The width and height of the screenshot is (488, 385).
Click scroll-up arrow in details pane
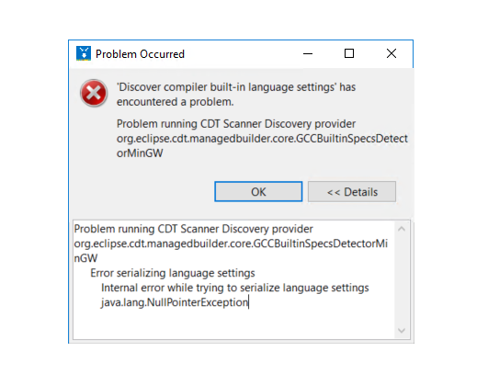[402, 229]
